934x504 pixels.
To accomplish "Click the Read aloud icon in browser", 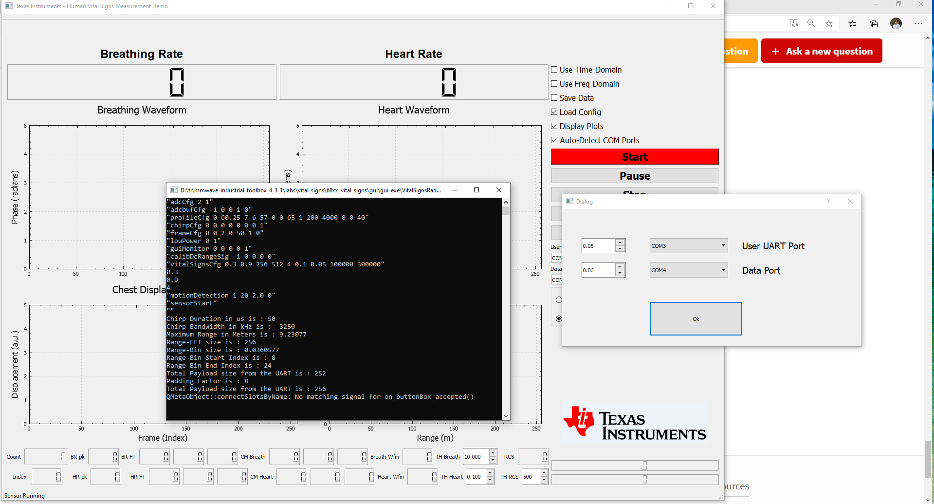I will [793, 23].
